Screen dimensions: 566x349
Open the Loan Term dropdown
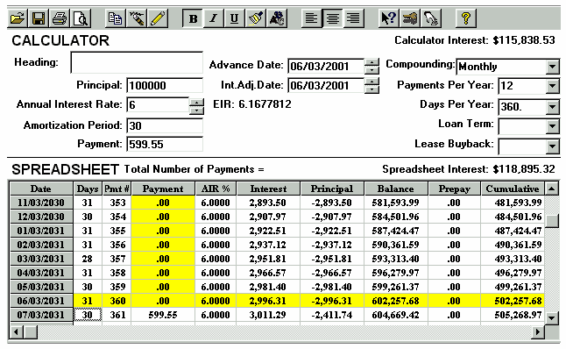(552, 126)
